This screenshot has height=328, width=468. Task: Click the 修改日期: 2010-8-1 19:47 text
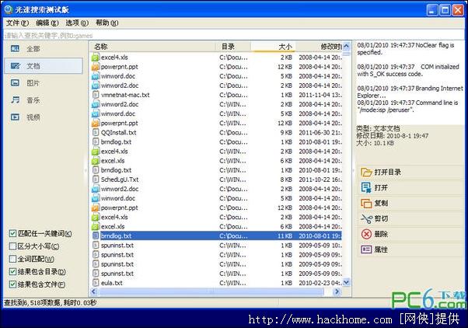[x=392, y=136]
